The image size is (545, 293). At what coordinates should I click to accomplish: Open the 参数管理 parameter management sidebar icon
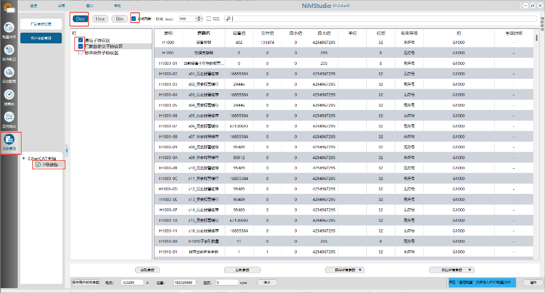coord(9,140)
